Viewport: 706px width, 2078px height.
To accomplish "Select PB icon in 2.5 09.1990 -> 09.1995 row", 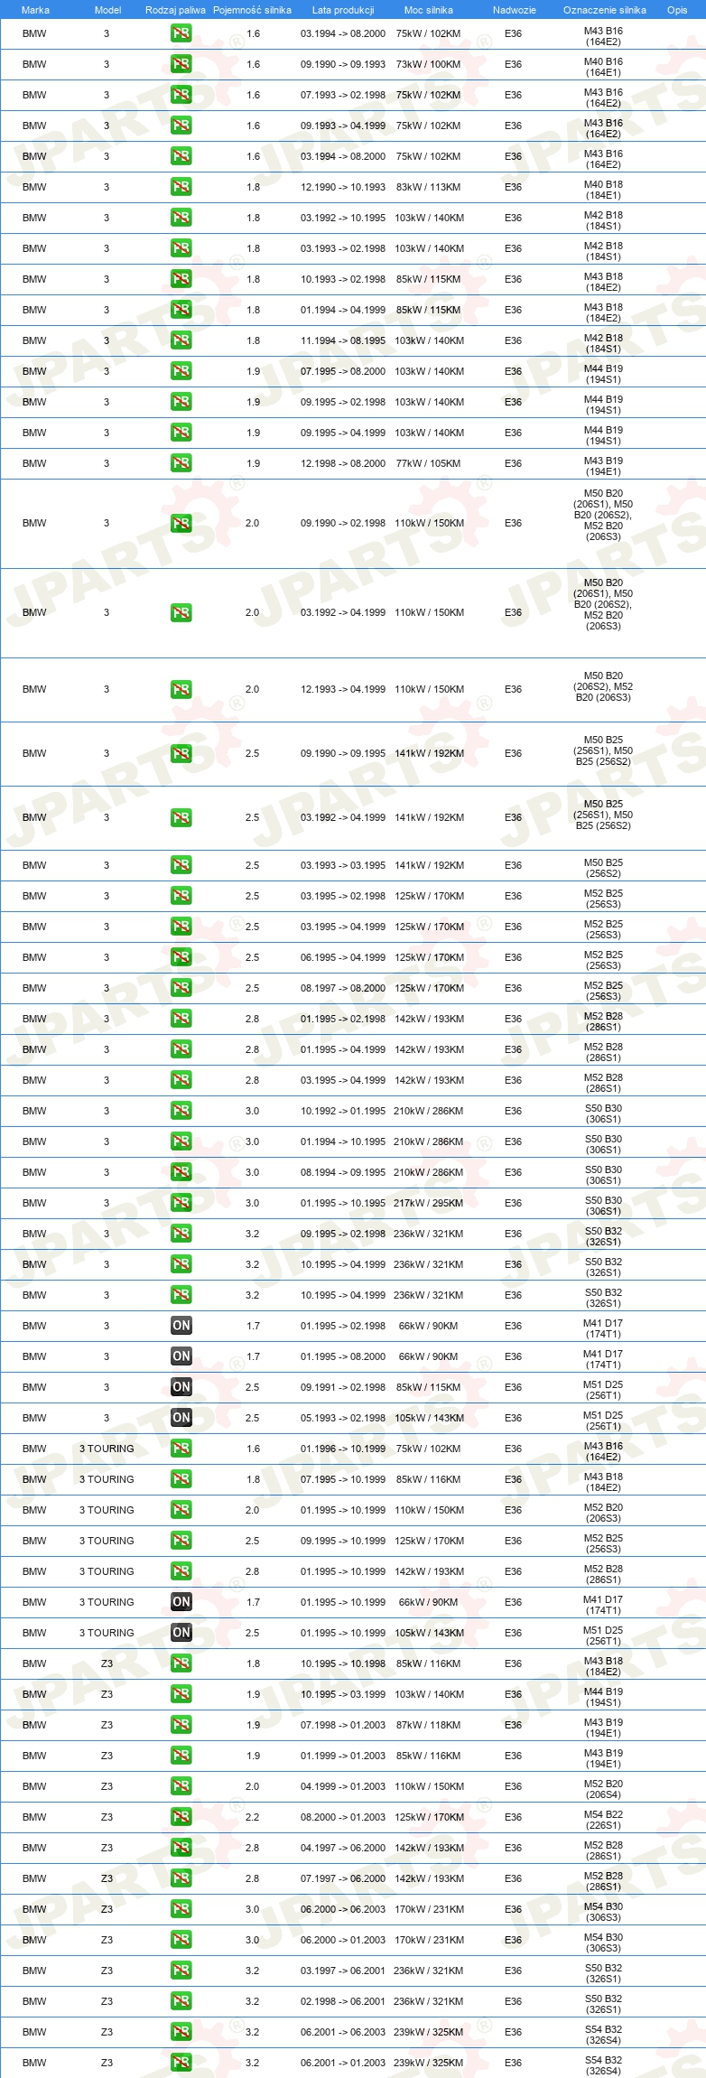I will (181, 753).
